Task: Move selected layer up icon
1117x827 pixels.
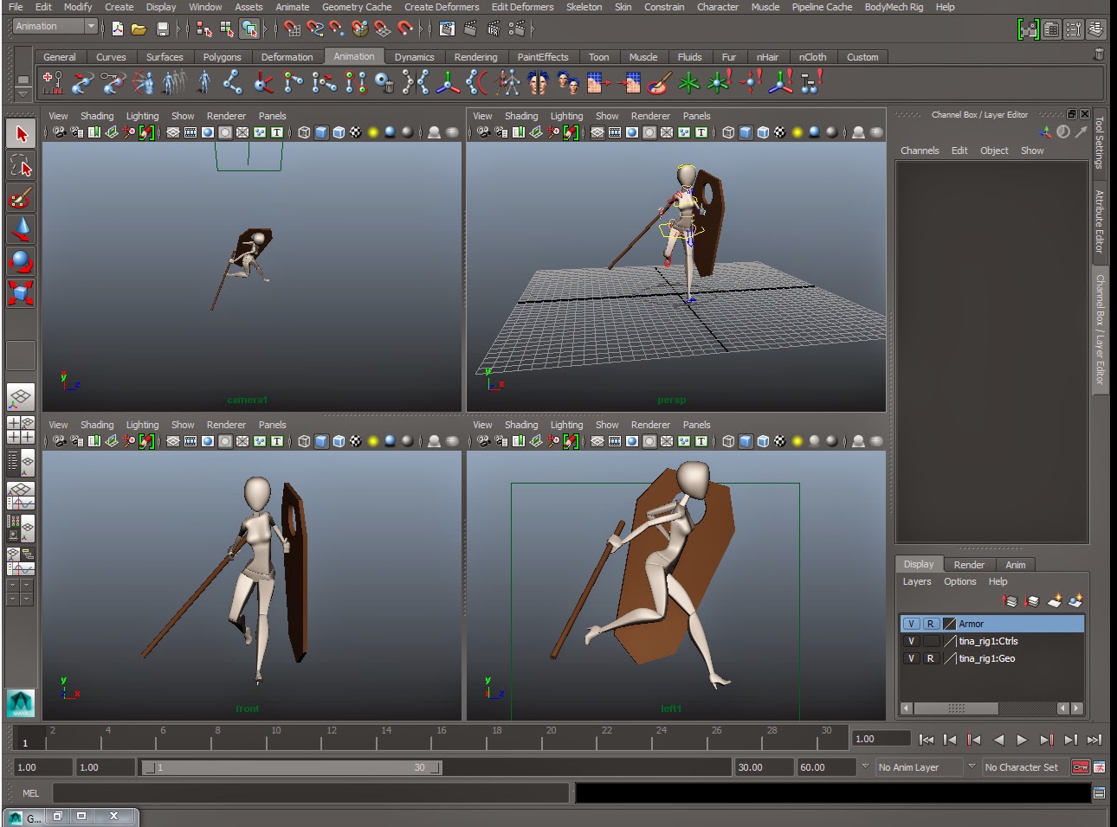Action: tap(1010, 600)
